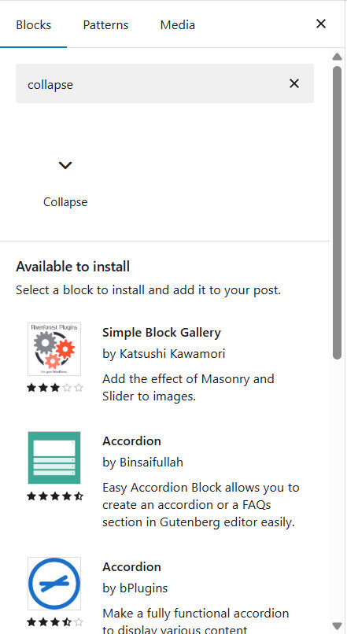Click the Simple Block Gallery star rating
347x634 pixels.
coord(54,388)
